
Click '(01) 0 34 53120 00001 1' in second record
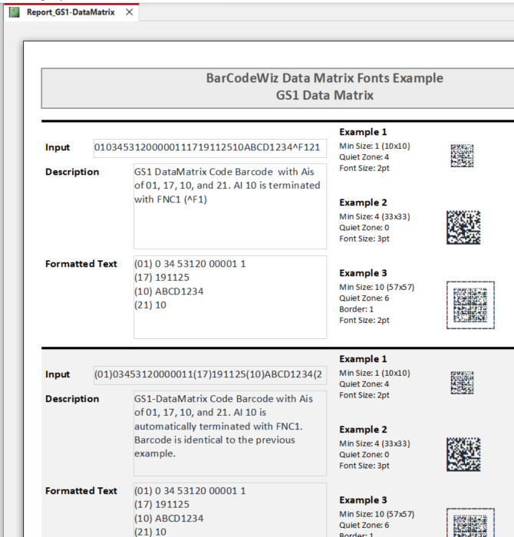pos(190,491)
